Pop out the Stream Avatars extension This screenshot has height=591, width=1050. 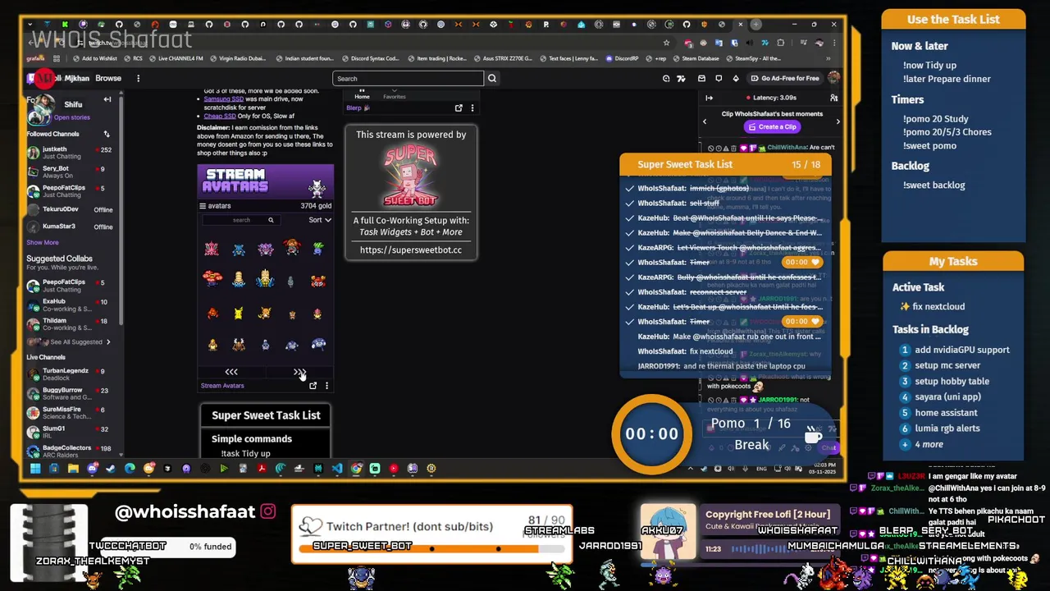click(x=313, y=386)
